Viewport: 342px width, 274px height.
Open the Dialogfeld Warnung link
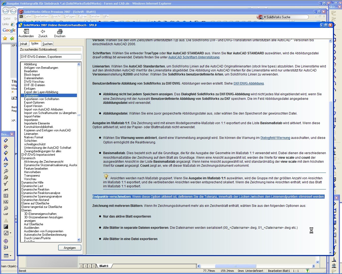pos(275,138)
